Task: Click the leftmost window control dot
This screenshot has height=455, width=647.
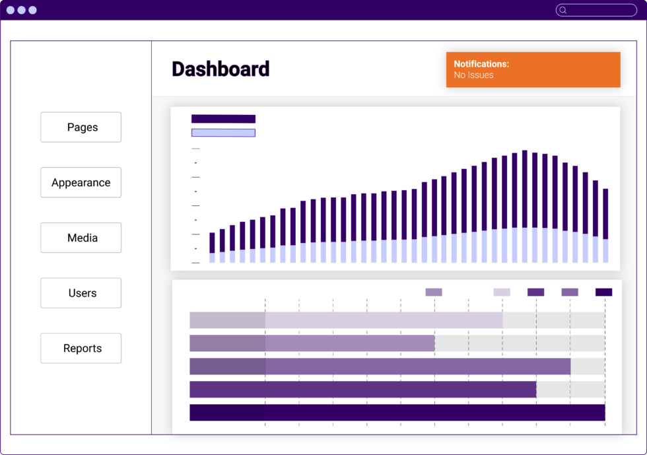Action: click(10, 10)
